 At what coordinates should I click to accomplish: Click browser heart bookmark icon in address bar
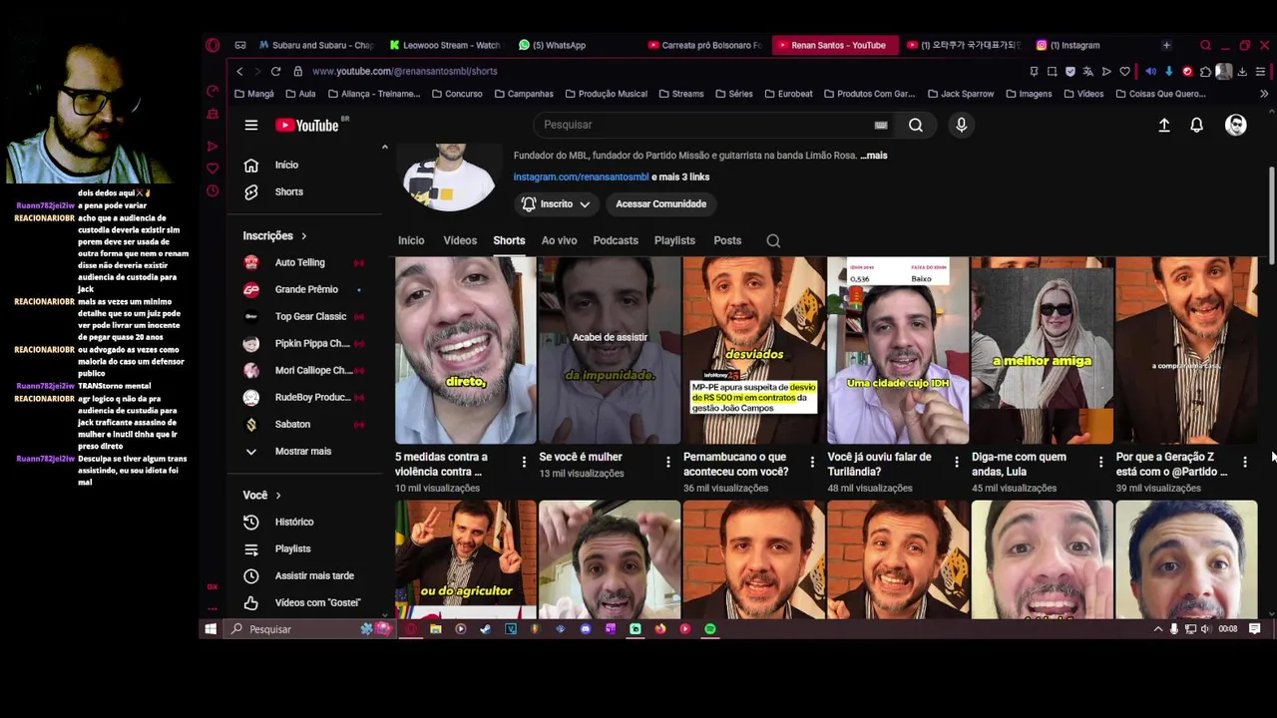pyautogui.click(x=1125, y=71)
